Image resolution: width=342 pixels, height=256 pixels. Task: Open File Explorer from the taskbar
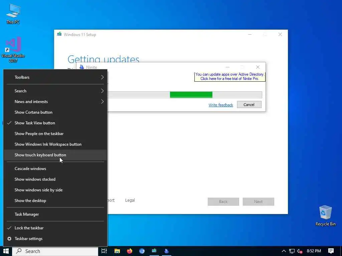pyautogui.click(x=117, y=251)
